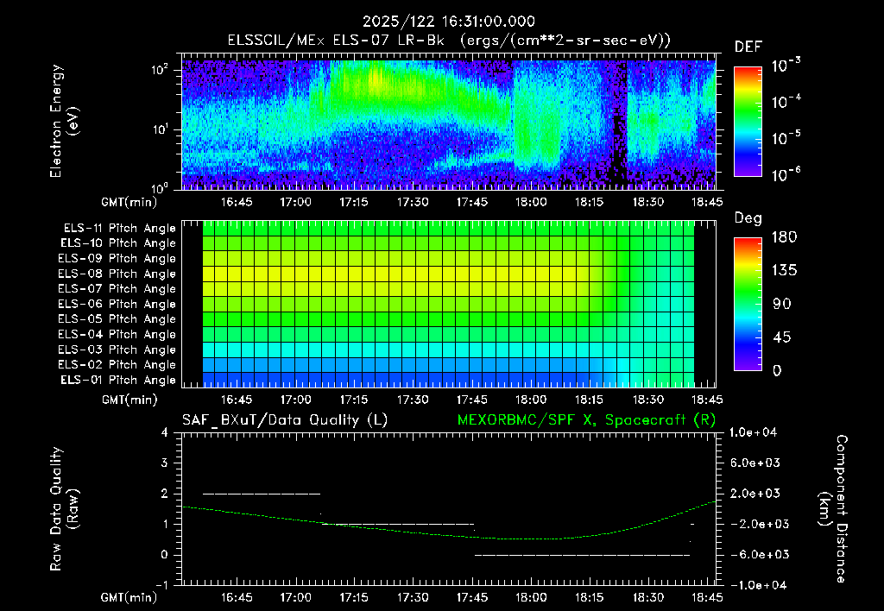Click the dark data gap in the spectrogram
Screen dimensions: 884x611
click(620, 124)
